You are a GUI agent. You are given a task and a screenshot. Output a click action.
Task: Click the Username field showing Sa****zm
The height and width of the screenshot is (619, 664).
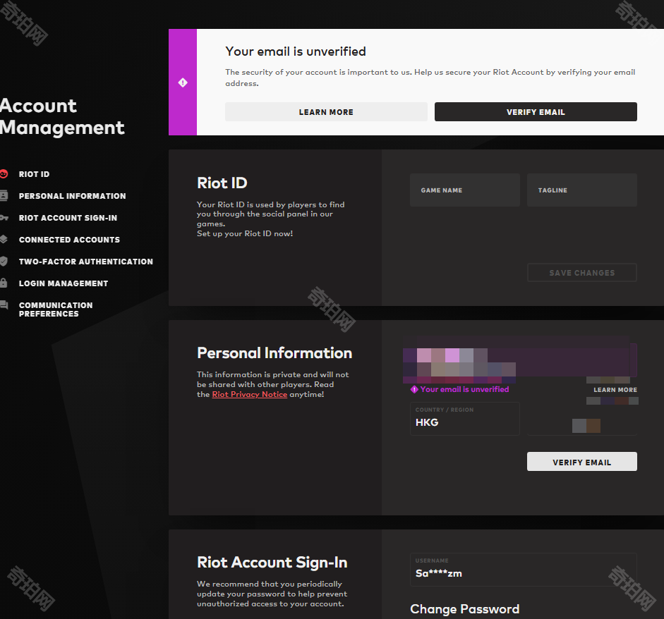point(522,569)
